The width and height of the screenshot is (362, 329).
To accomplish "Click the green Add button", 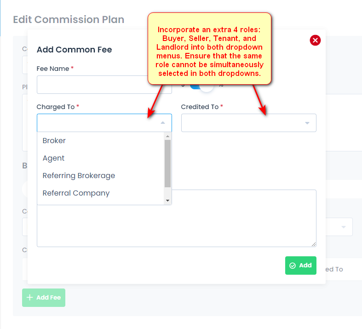I will (300, 266).
